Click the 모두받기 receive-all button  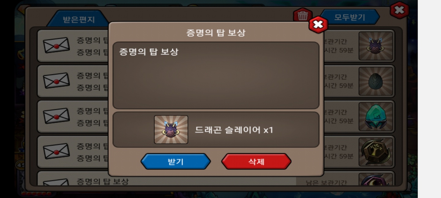tap(349, 17)
